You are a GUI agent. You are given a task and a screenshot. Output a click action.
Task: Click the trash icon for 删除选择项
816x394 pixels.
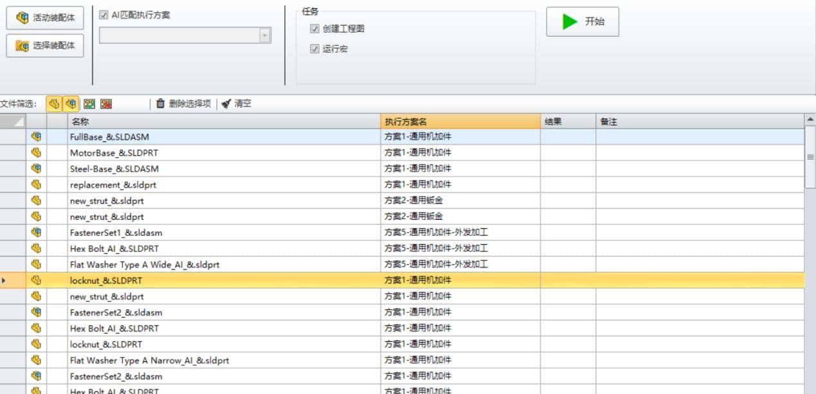click(x=161, y=103)
